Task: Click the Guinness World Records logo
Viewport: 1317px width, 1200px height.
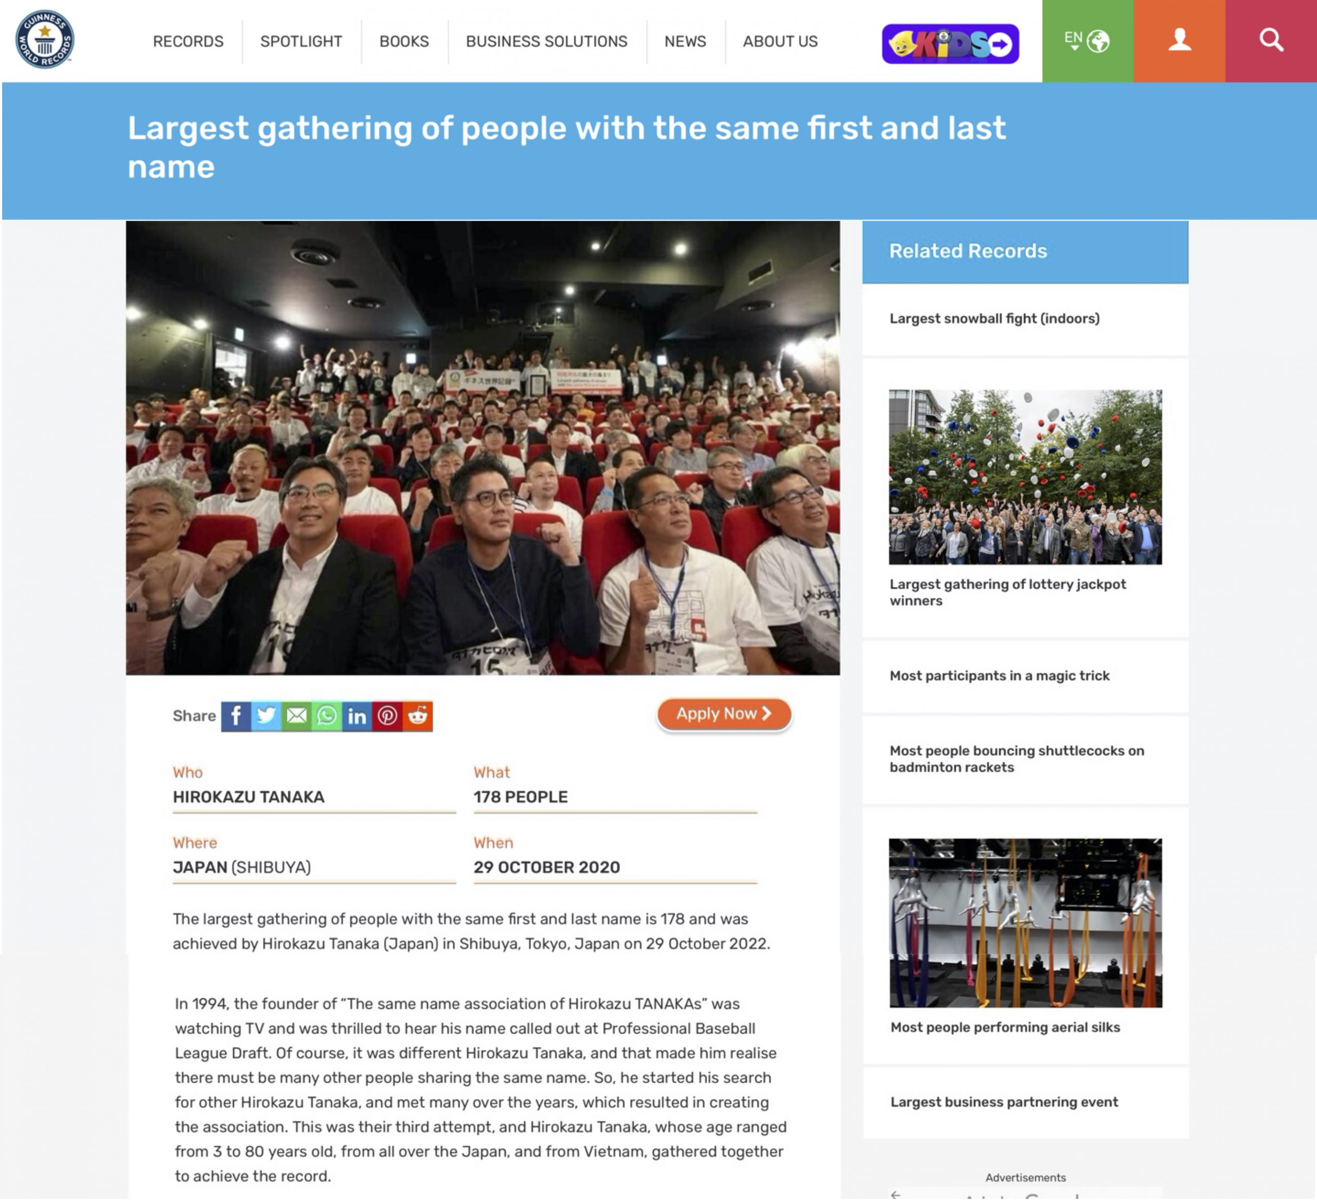Action: click(44, 39)
